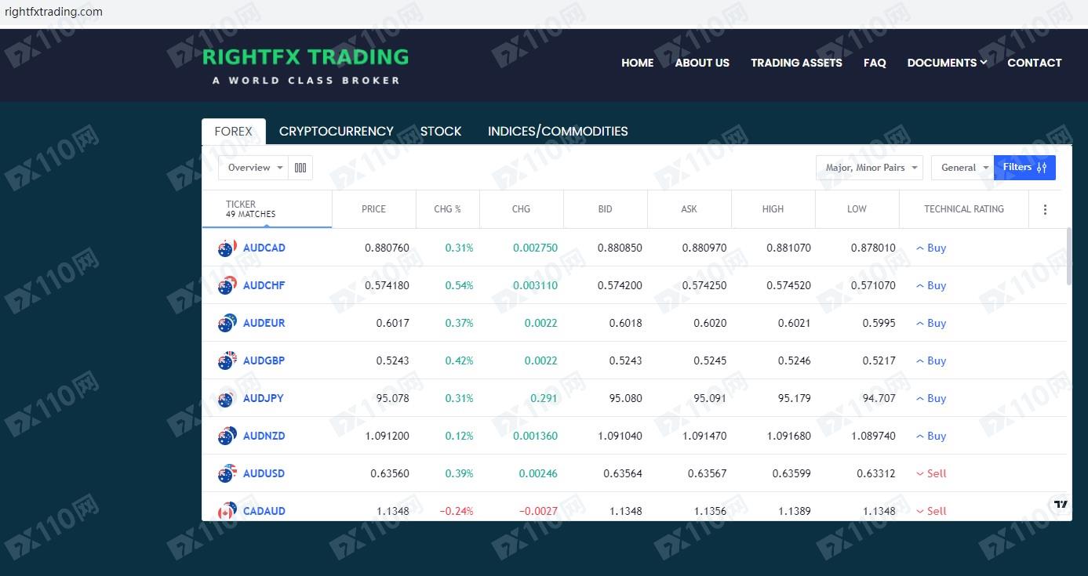
Task: Click the AUDJPY currency flag icon
Action: [227, 399]
